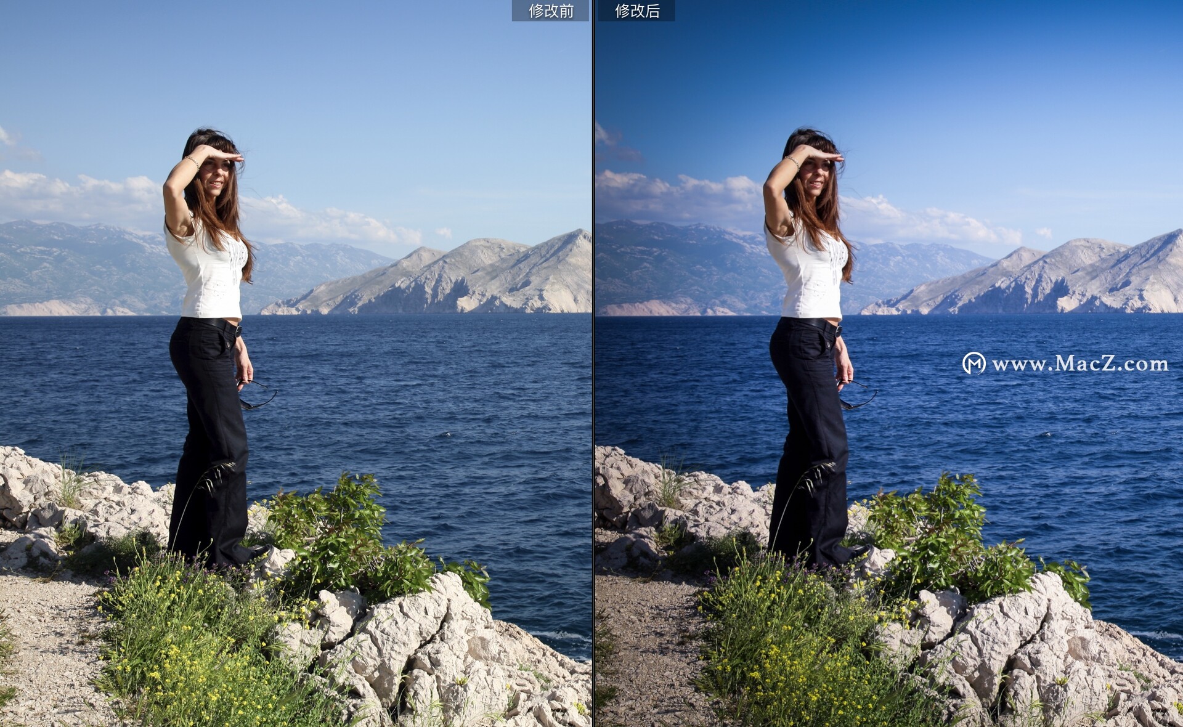Select the before photo preview

(296, 363)
